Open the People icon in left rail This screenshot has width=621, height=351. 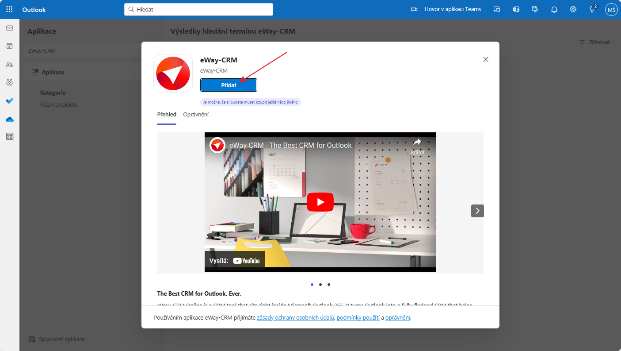9,64
